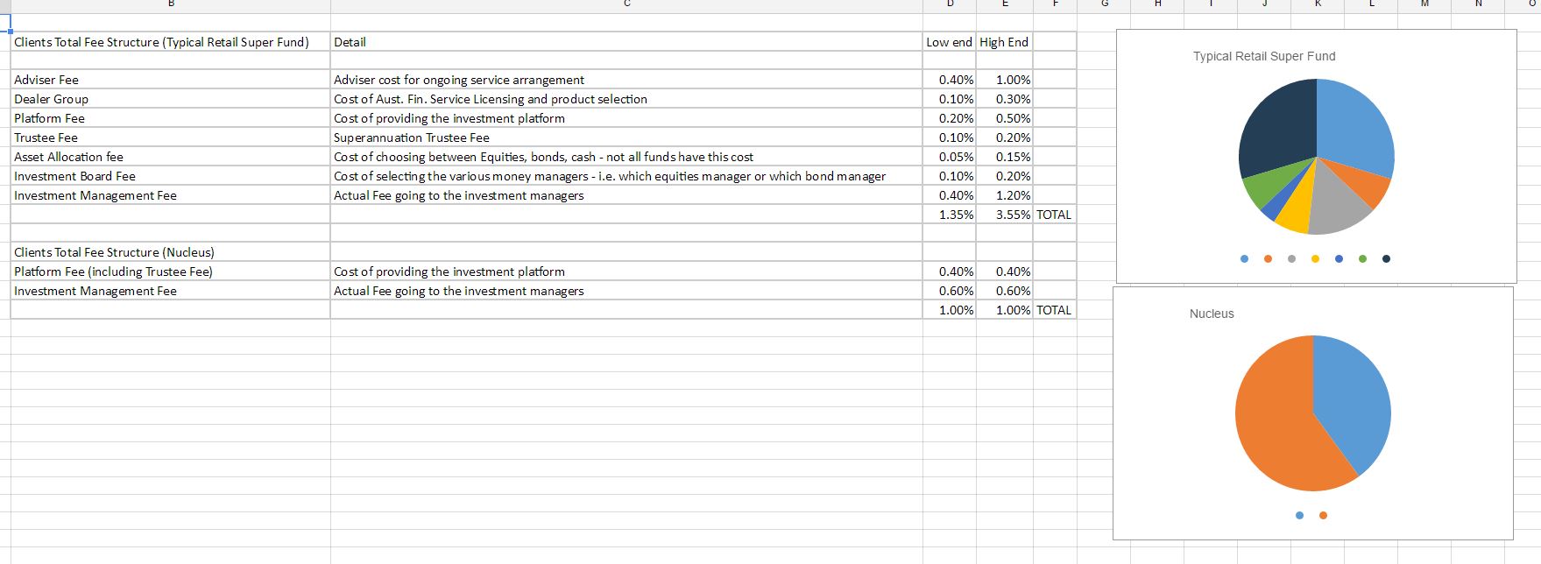Click the "High End" header cell
Screen dimensions: 1541x564
(x=1004, y=42)
